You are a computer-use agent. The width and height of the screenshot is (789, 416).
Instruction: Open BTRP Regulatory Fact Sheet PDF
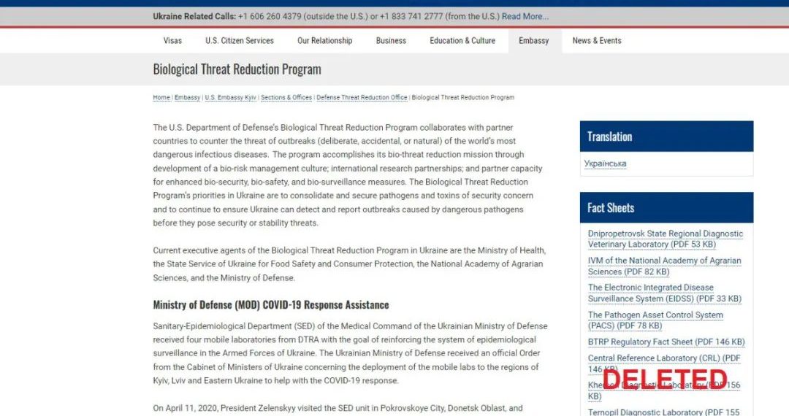click(666, 342)
